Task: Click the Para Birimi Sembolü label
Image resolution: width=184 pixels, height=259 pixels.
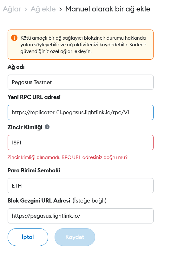Action: 34,170
